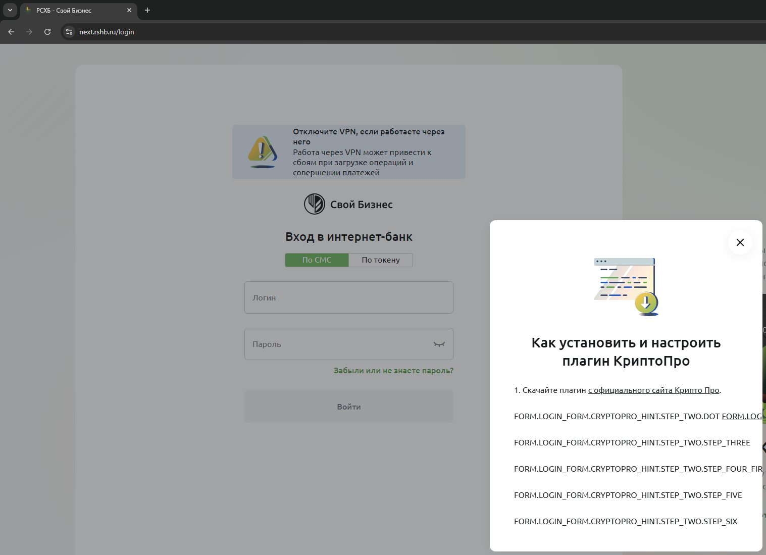Image resolution: width=766 pixels, height=555 pixels.
Task: Click text Отключите VPN, если работаете через него
Action: click(x=369, y=137)
